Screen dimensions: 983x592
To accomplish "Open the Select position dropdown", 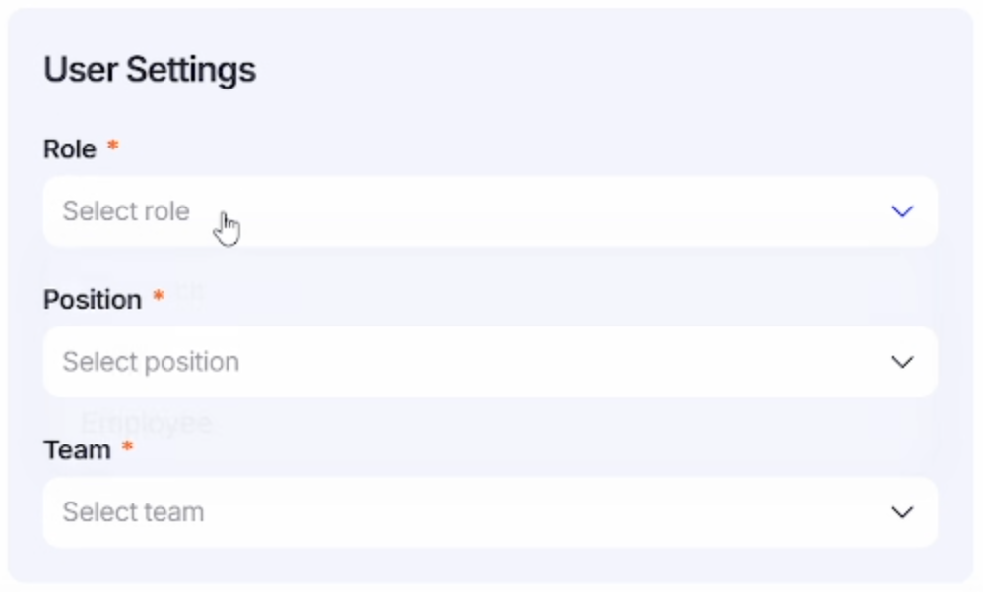I will coord(490,362).
